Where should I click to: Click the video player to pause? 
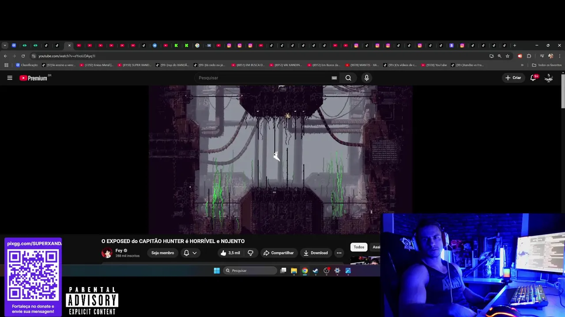[x=280, y=159]
